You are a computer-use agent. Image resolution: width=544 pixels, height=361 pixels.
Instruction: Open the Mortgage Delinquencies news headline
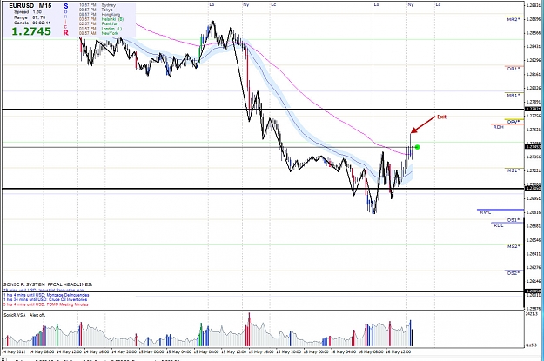(x=46, y=295)
